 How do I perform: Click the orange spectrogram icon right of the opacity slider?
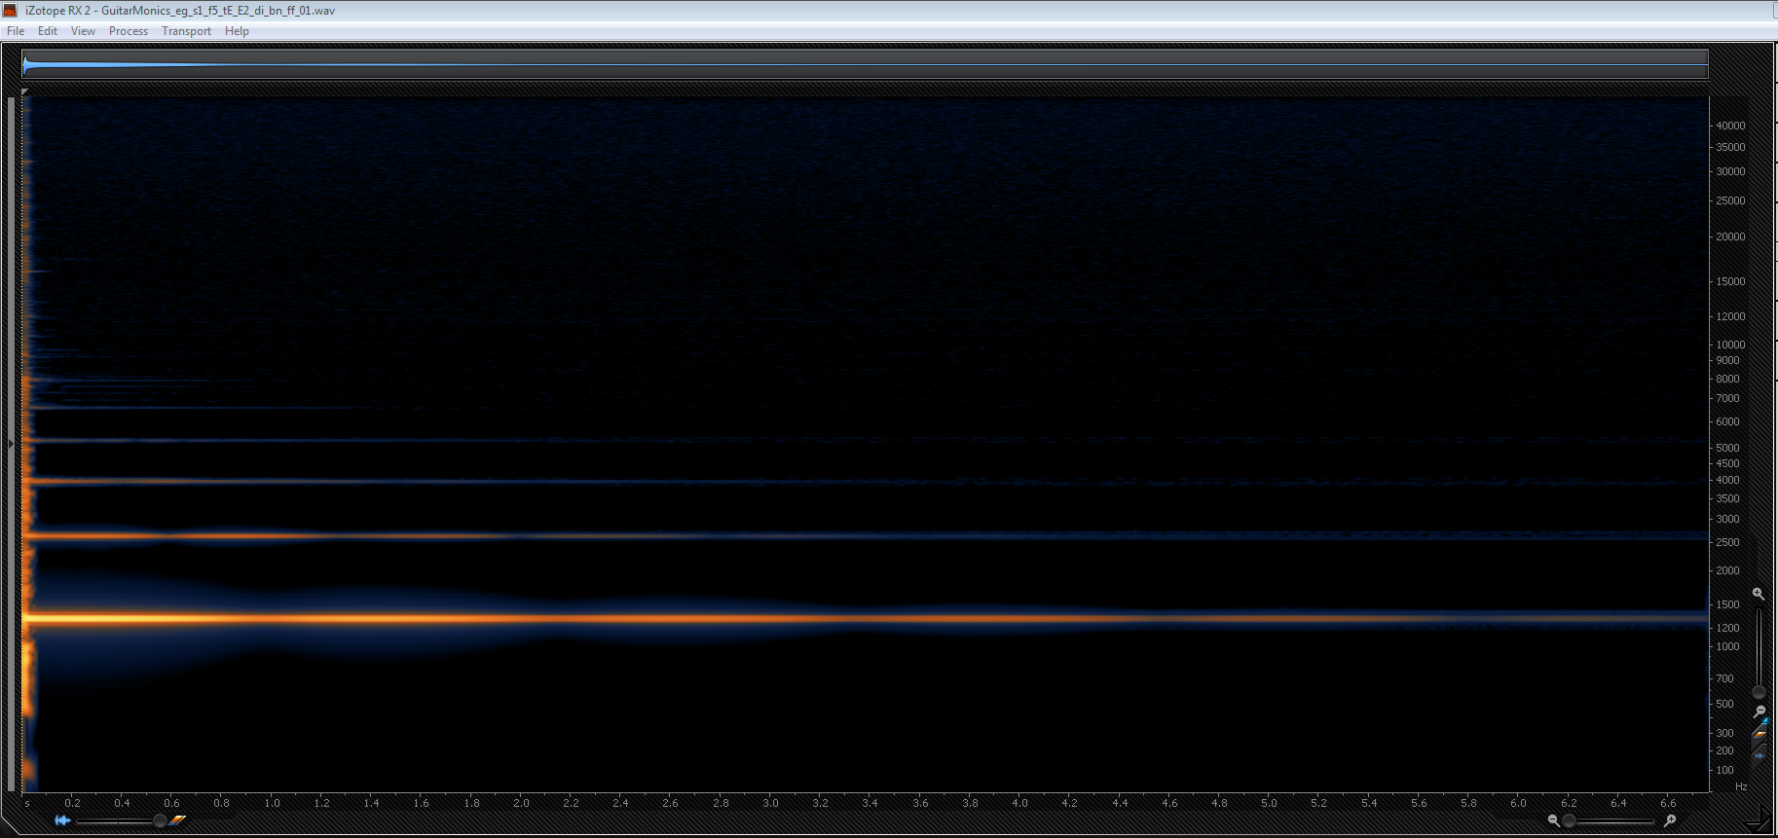pyautogui.click(x=177, y=820)
